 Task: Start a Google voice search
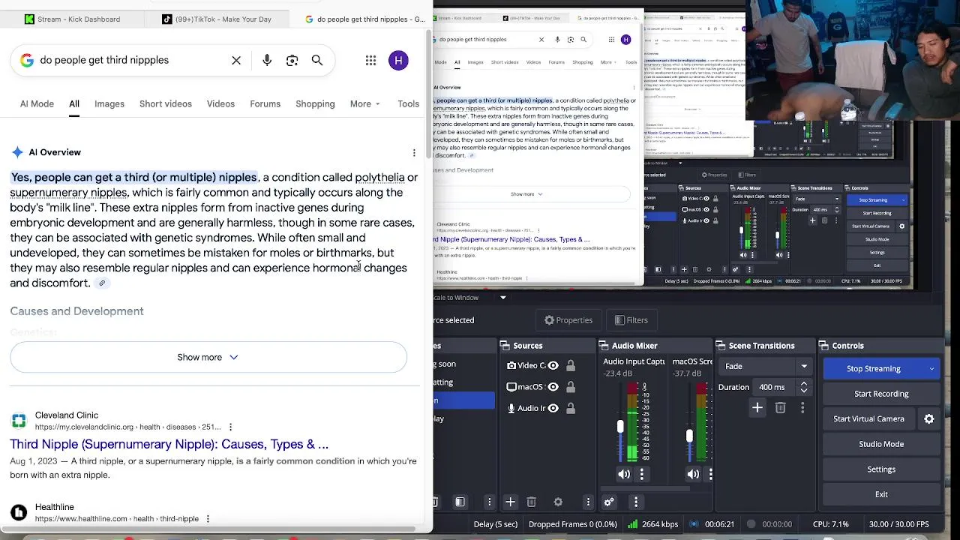pos(267,60)
